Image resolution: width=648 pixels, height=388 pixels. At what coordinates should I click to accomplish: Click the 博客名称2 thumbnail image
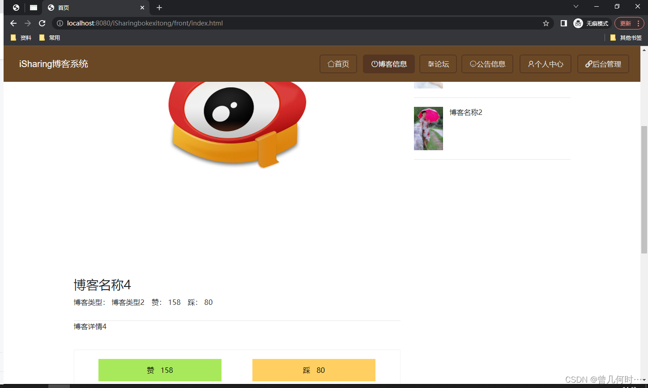[428, 128]
